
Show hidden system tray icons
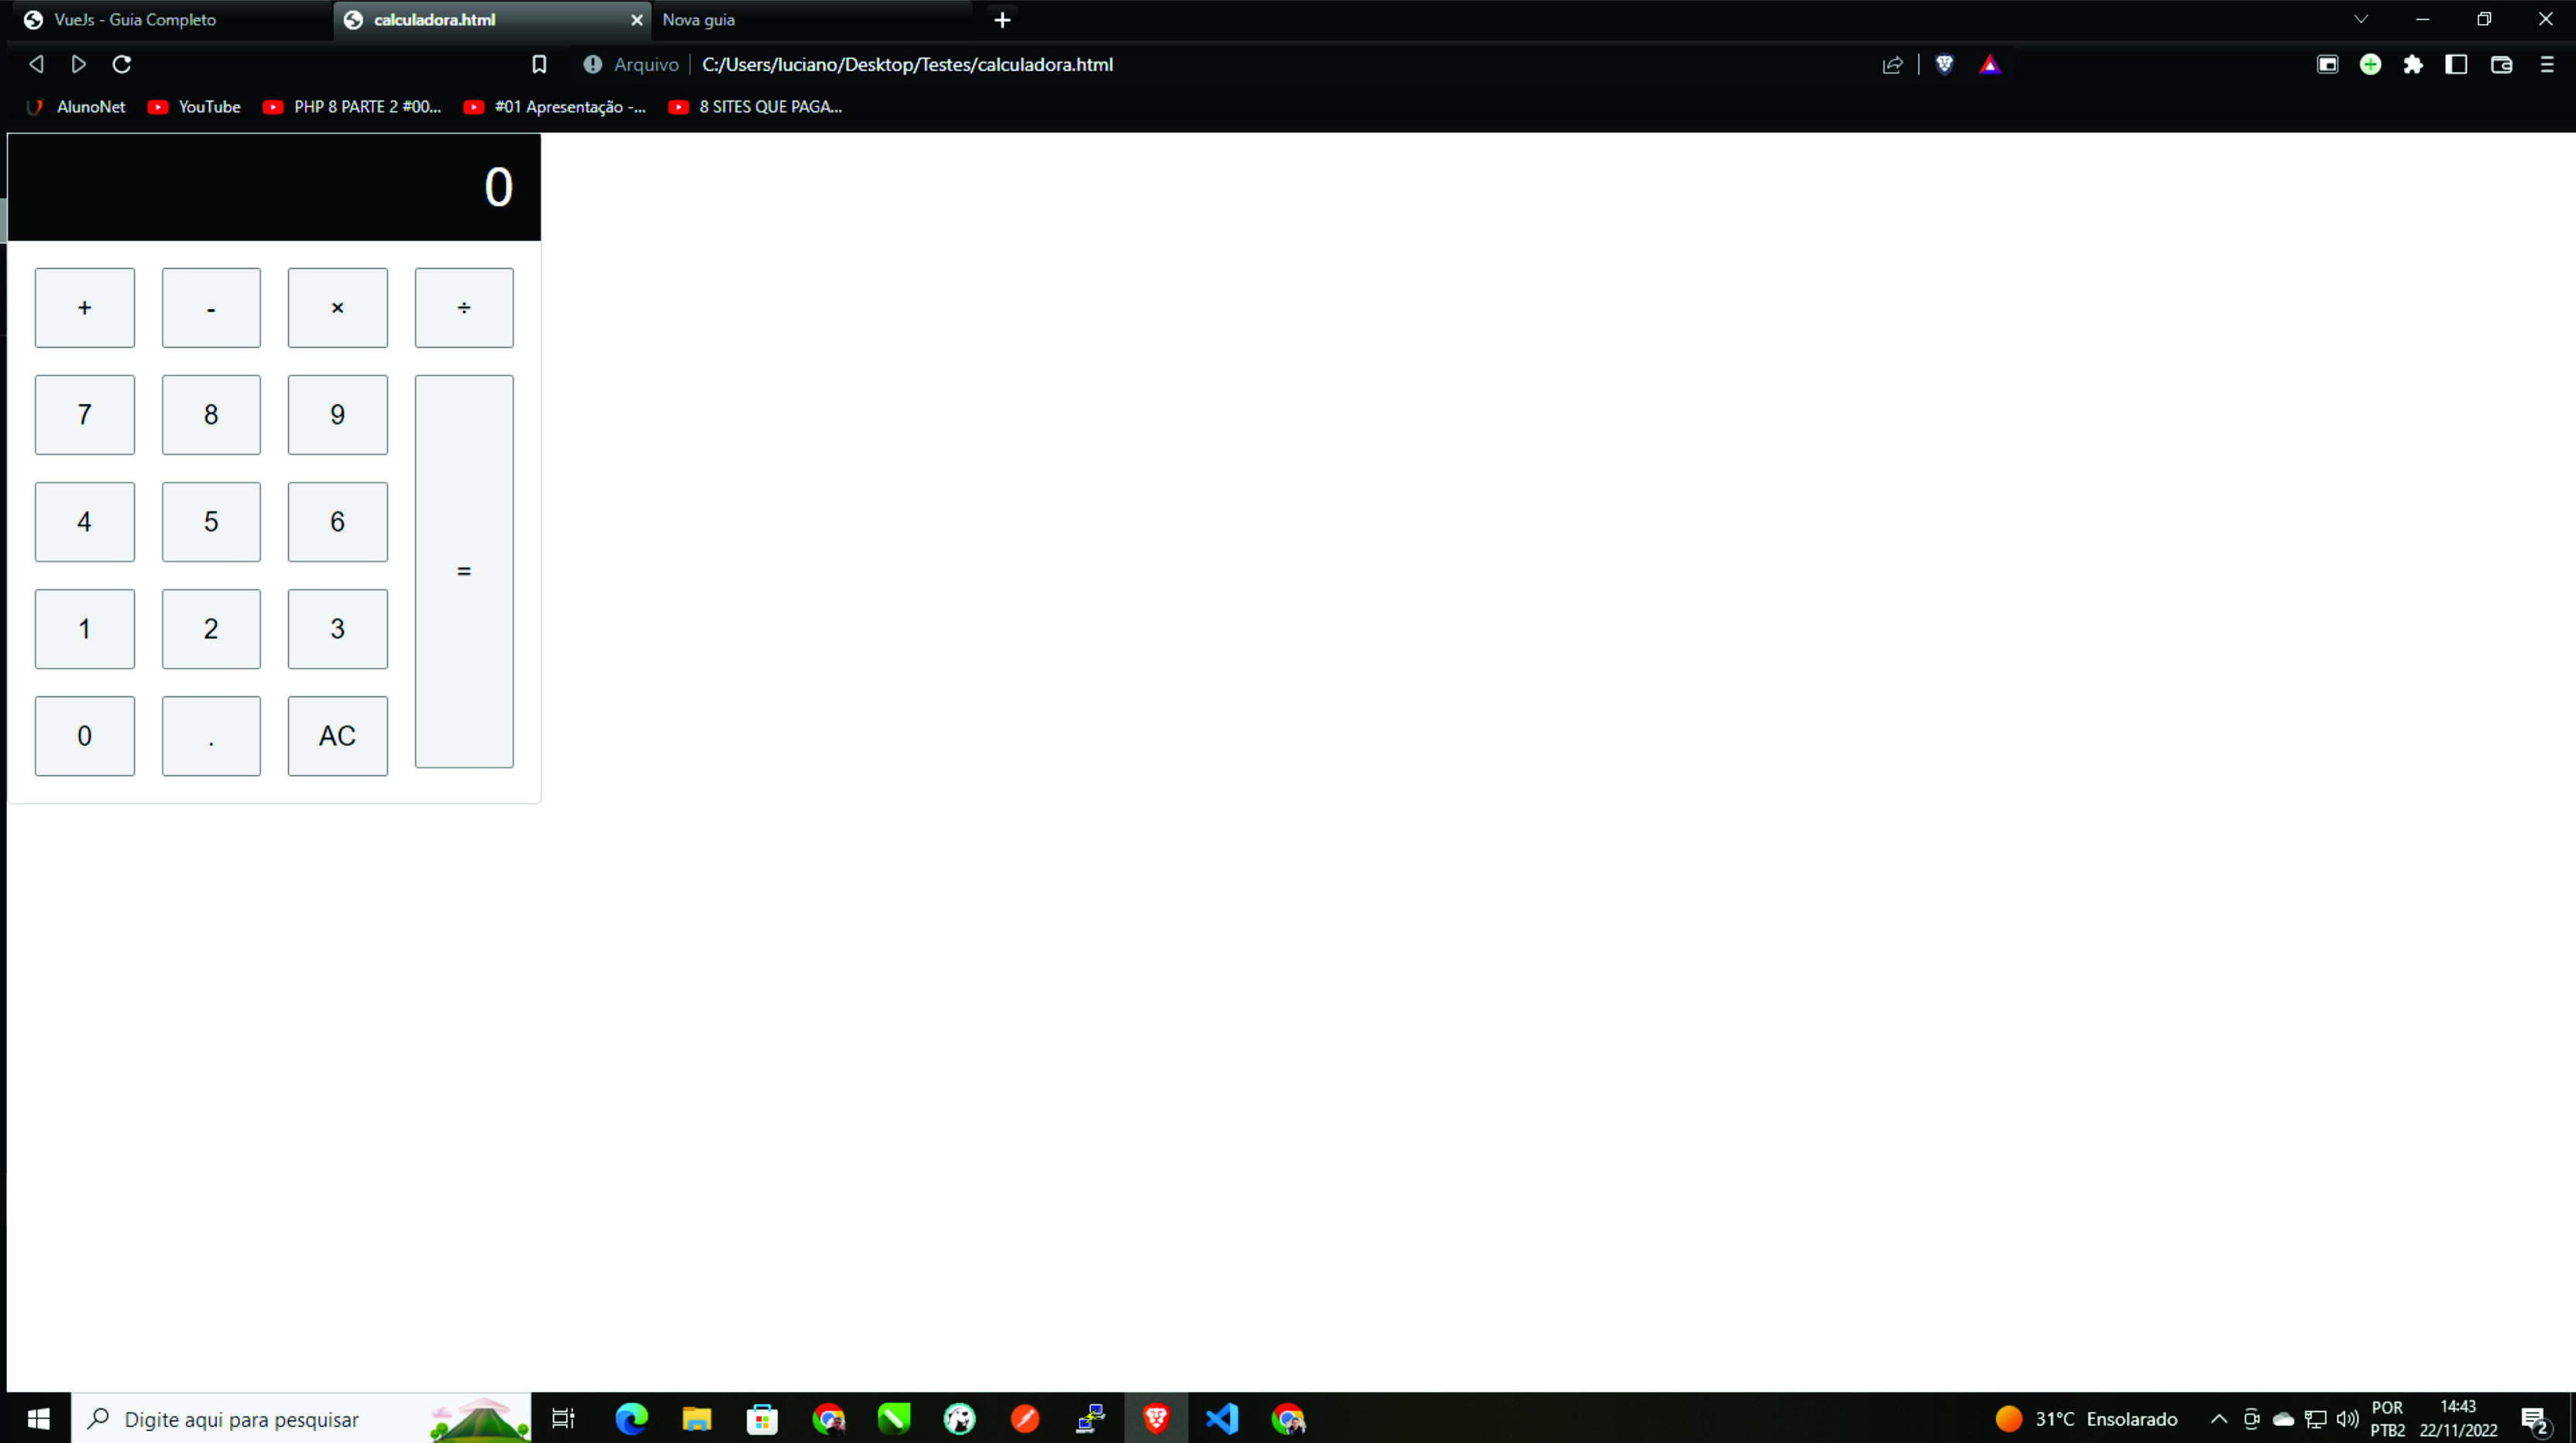point(2218,1418)
